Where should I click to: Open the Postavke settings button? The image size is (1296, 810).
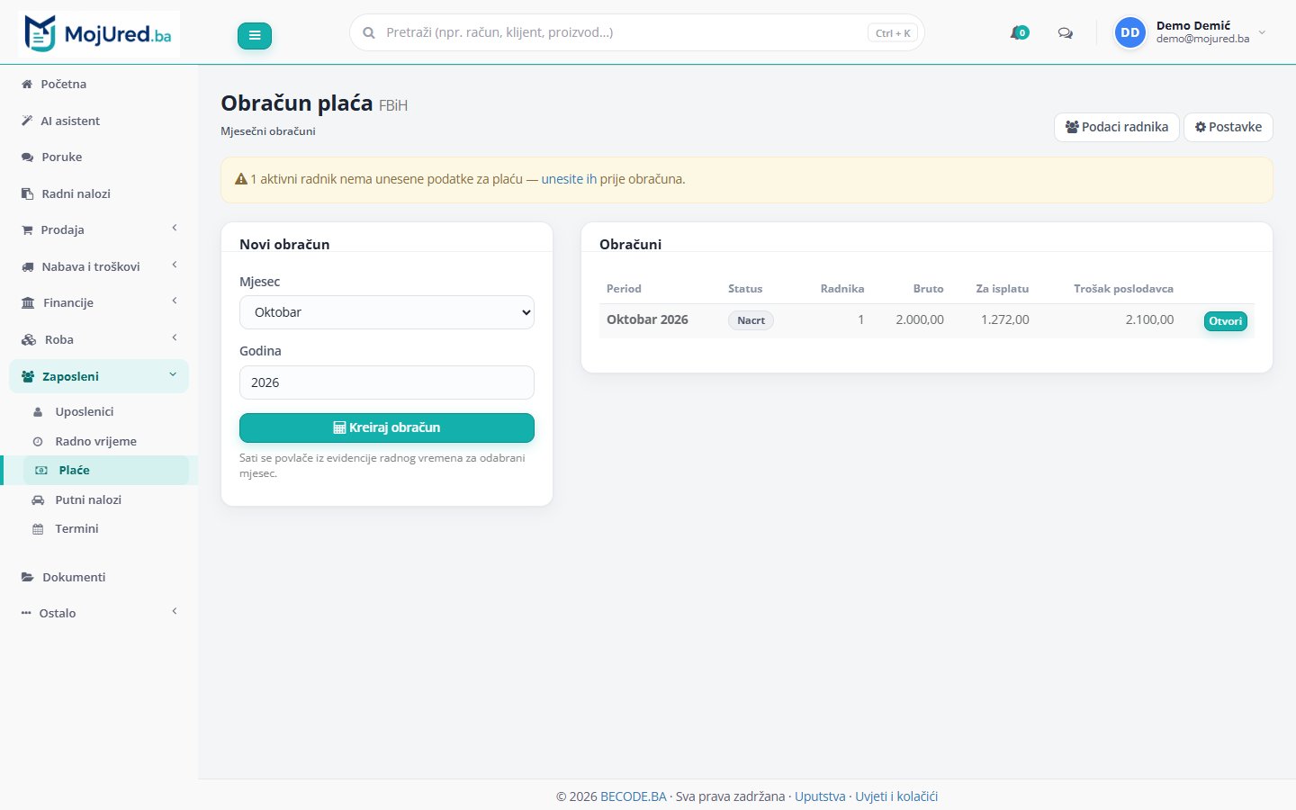point(1228,127)
